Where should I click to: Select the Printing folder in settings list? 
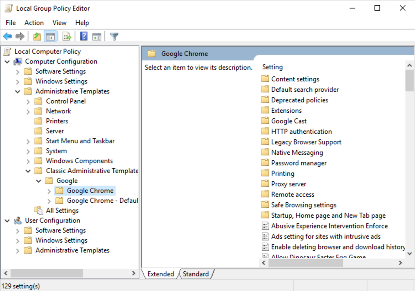[283, 173]
